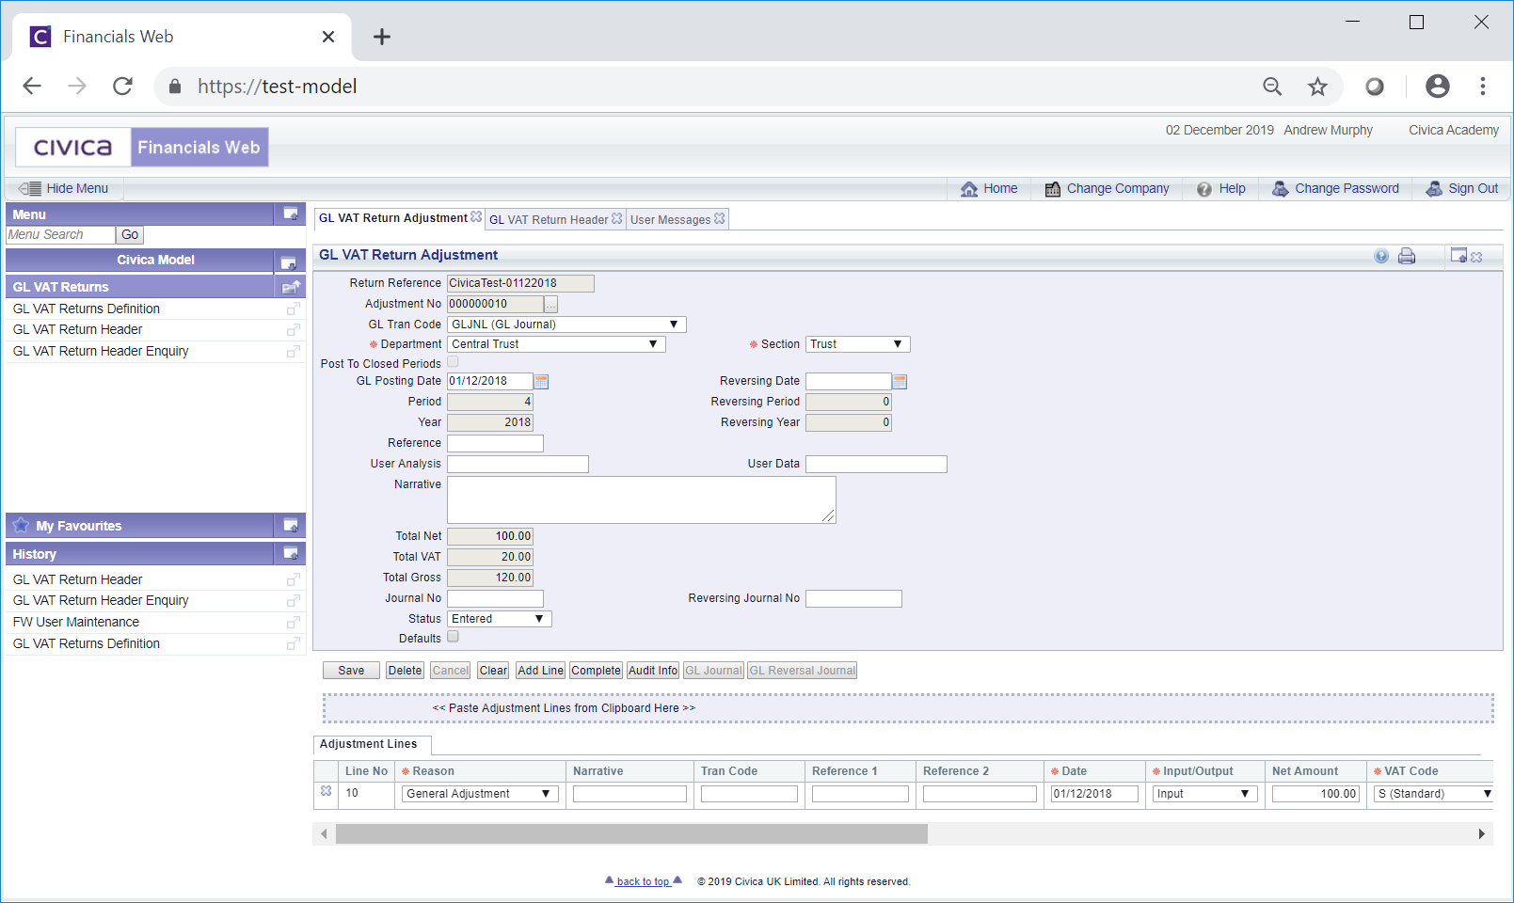Viewport: 1514px width, 903px height.
Task: Delete adjustment line 10 using the X icon
Action: tap(326, 791)
